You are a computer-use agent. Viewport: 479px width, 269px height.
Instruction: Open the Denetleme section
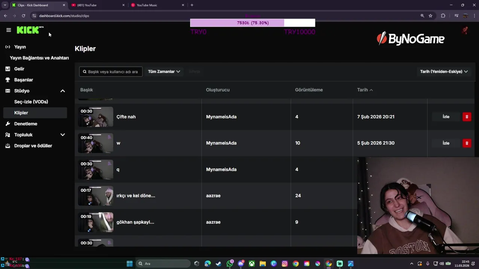coord(25,124)
